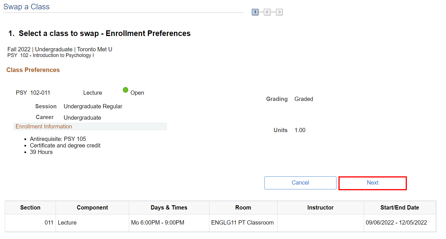Select the Enrollment Information section header
The height and width of the screenshot is (239, 446).
(44, 126)
